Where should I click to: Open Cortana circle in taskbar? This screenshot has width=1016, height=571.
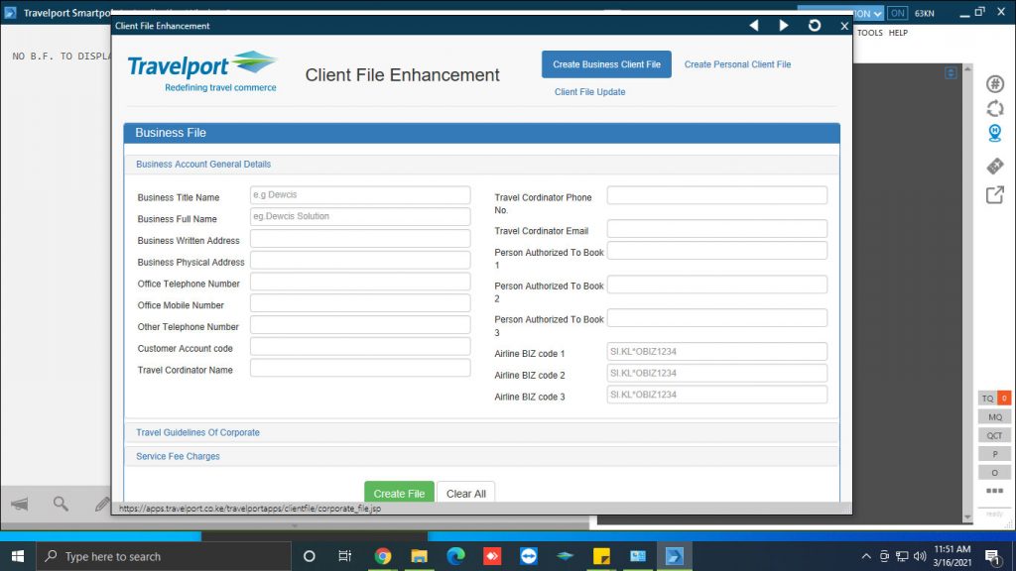[x=310, y=556]
